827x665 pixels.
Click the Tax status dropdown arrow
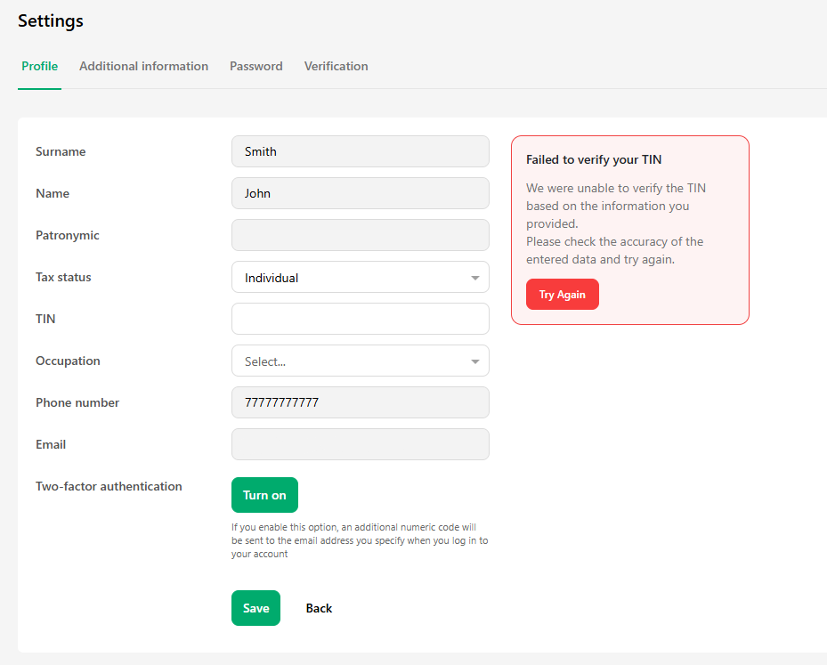click(x=475, y=278)
